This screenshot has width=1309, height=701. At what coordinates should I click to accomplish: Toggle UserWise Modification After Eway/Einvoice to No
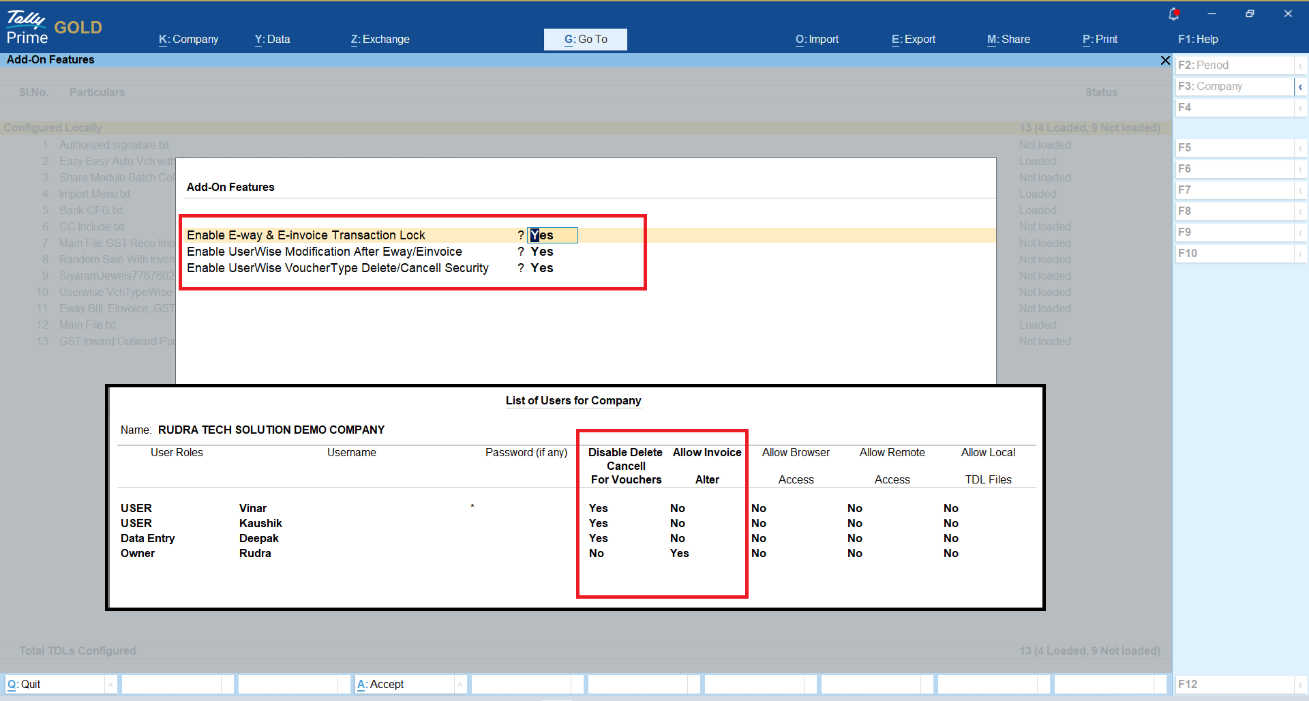pos(542,252)
